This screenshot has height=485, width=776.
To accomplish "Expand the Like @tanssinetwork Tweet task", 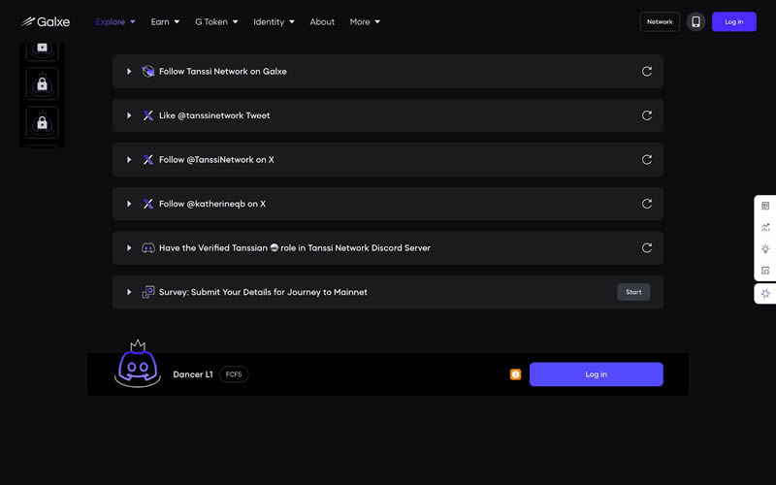I will (x=129, y=115).
